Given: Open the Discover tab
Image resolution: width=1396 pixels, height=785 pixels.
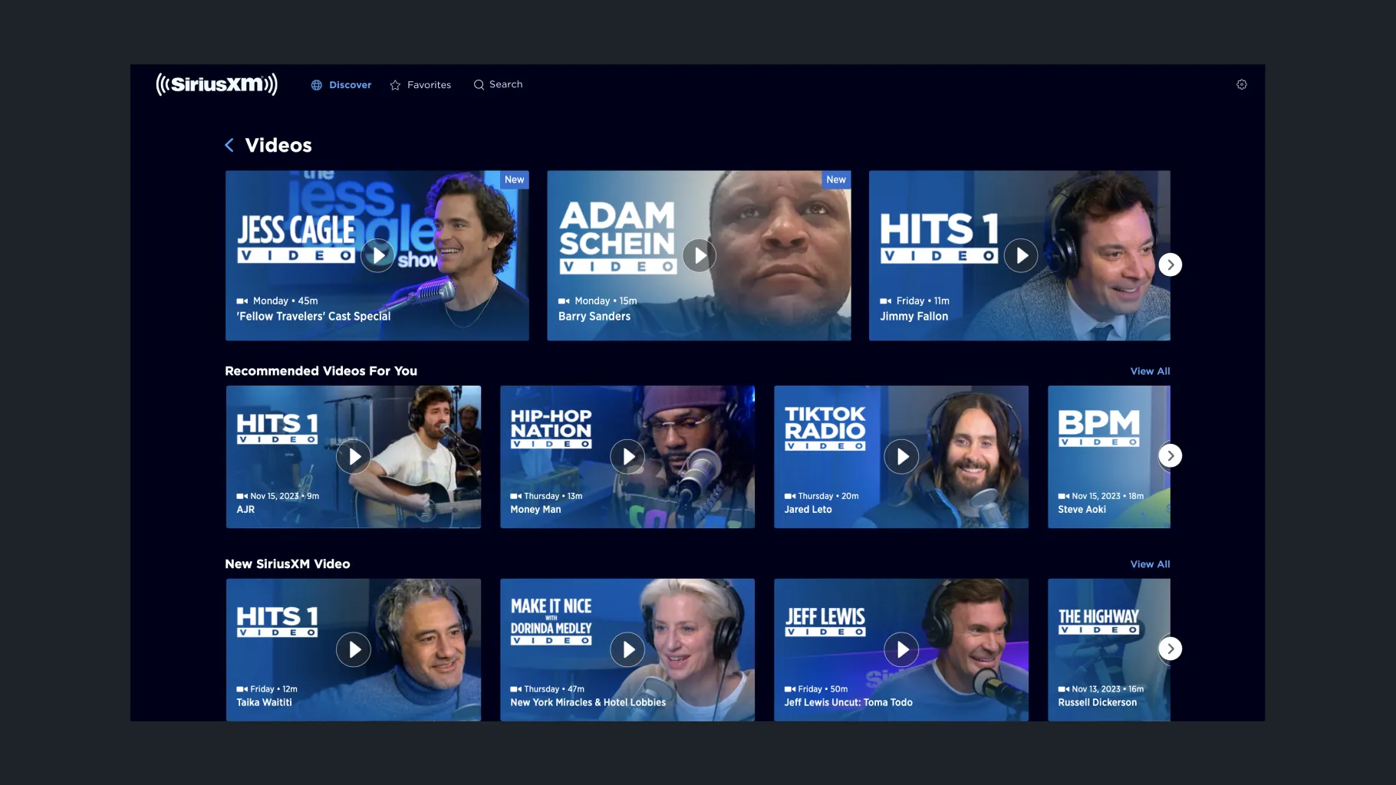Looking at the screenshot, I should point(341,85).
